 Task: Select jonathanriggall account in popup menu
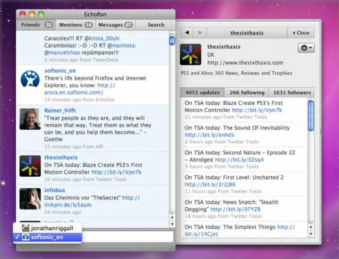[x=47, y=228]
